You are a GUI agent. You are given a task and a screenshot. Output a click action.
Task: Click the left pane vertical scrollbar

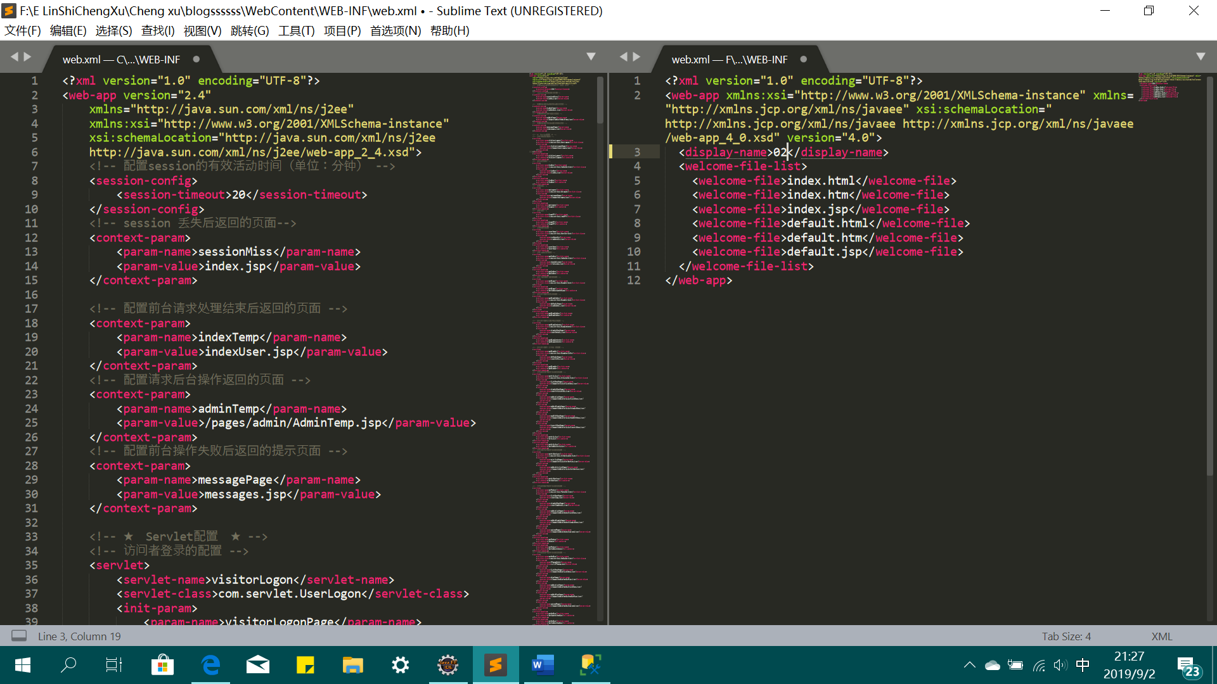(x=600, y=100)
